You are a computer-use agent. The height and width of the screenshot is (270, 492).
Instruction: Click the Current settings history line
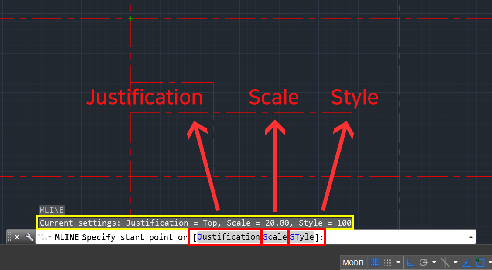(x=195, y=223)
